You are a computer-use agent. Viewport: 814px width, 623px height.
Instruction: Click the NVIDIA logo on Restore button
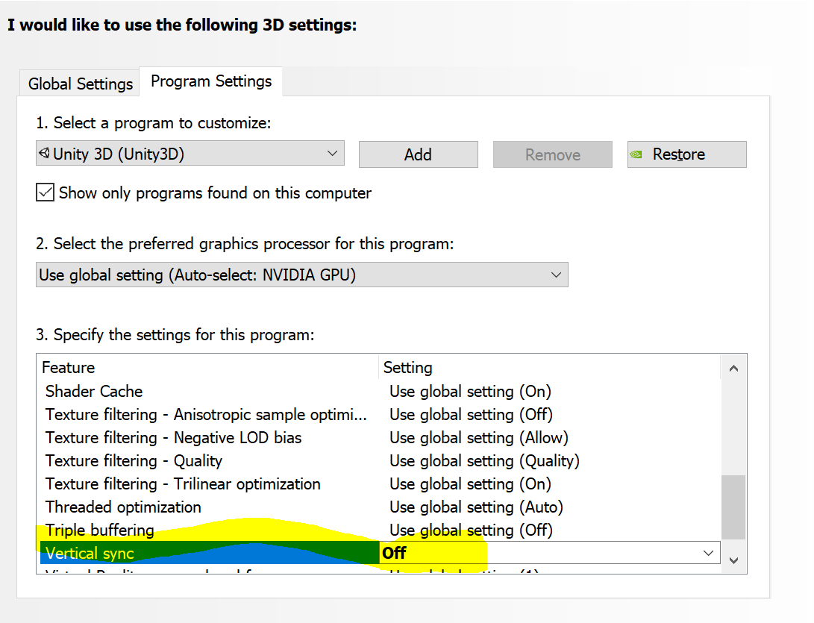point(636,154)
